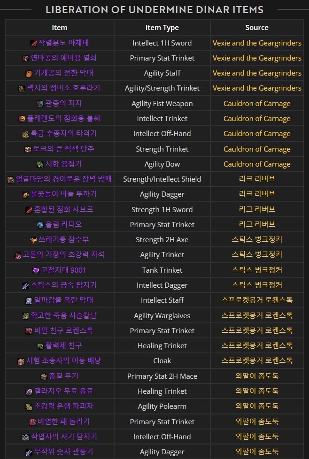Click the icon next to 기계공의 전환 막대
This screenshot has height=459, width=309.
tap(29, 74)
